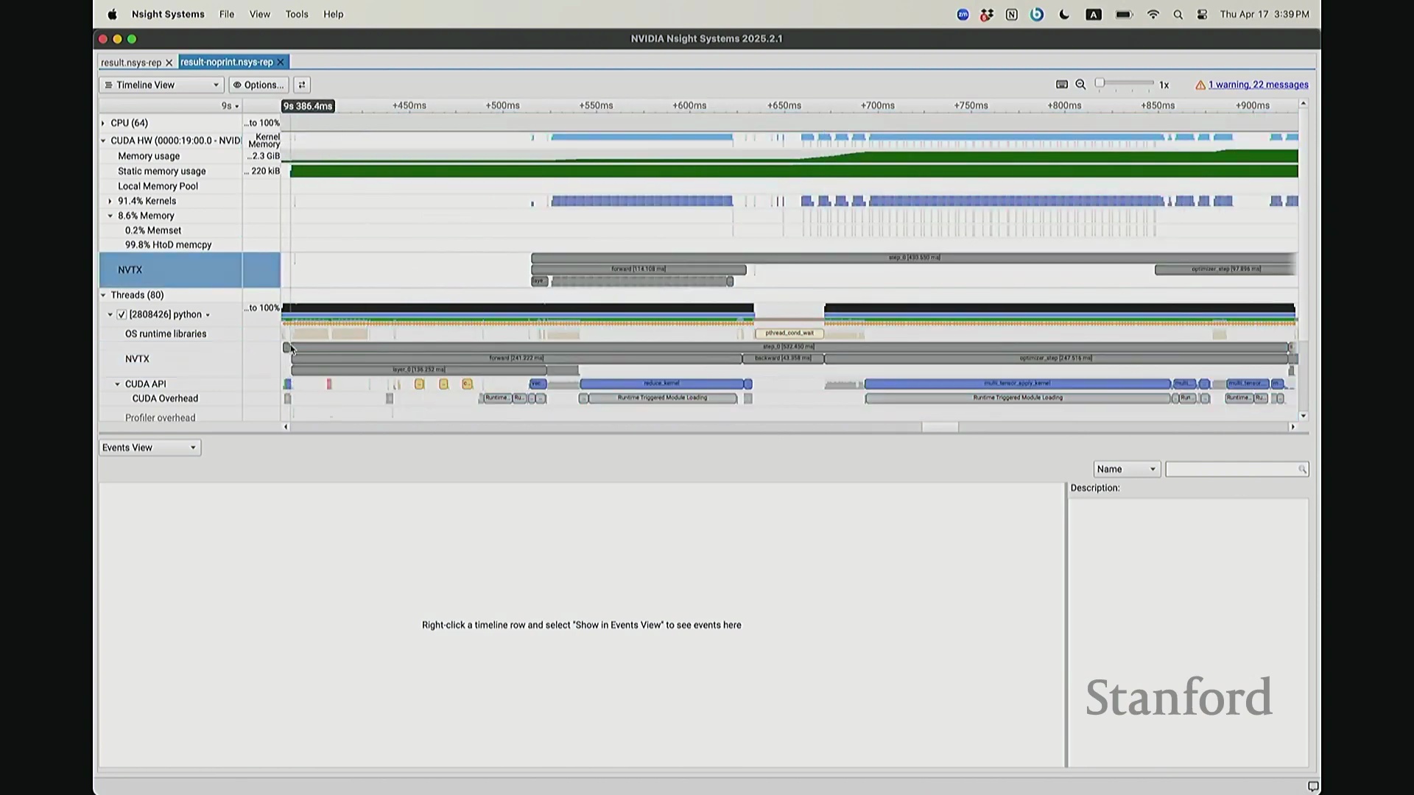
Task: Toggle the python thread checkbox
Action: coord(122,314)
